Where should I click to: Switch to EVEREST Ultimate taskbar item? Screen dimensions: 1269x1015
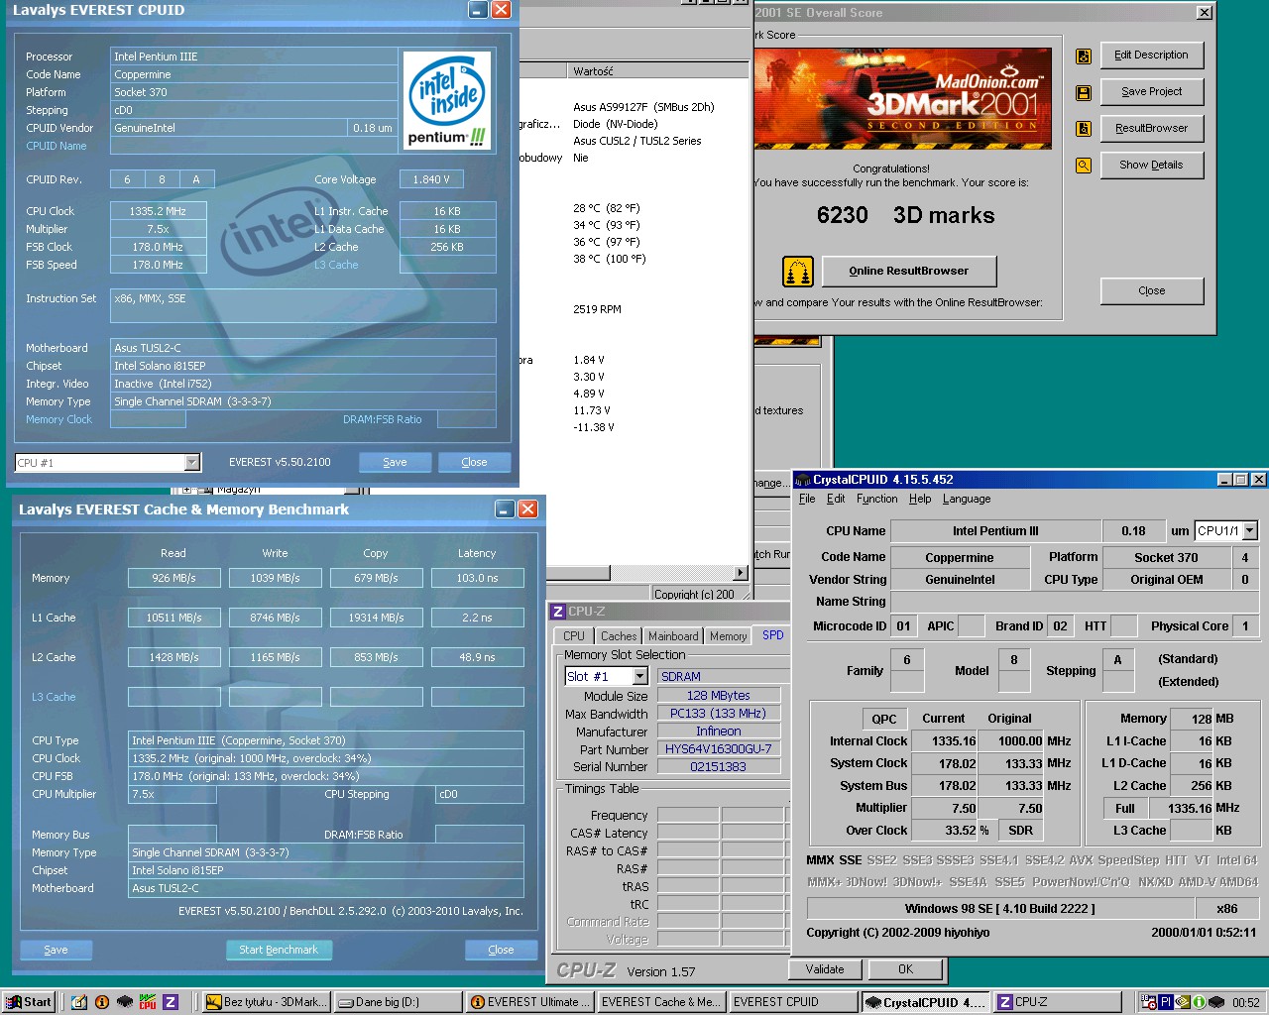click(529, 1002)
